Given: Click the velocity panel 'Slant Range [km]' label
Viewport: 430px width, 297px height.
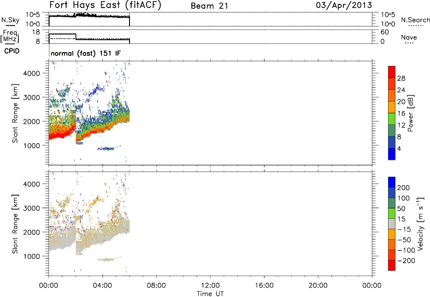Looking at the screenshot, I should [x=15, y=224].
